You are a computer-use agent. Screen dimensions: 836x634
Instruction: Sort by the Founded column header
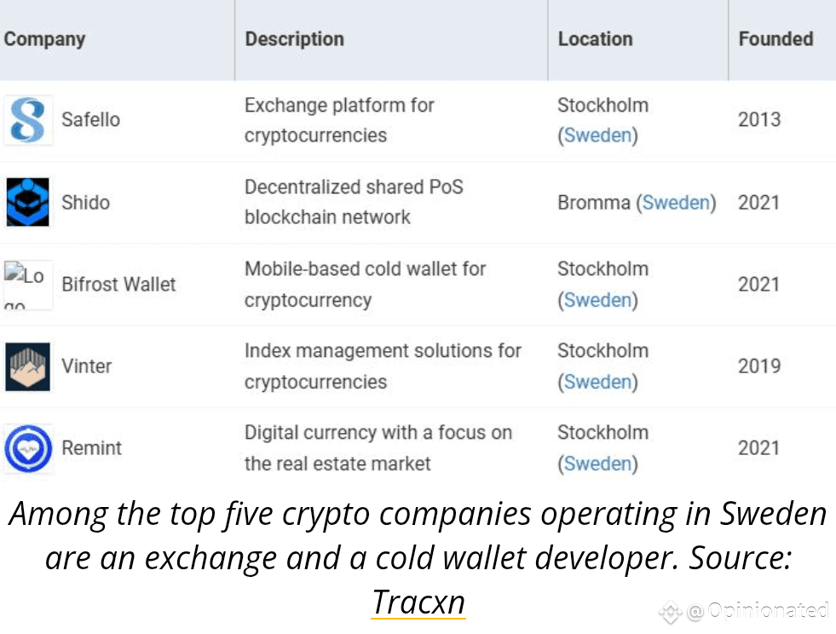[x=775, y=39]
